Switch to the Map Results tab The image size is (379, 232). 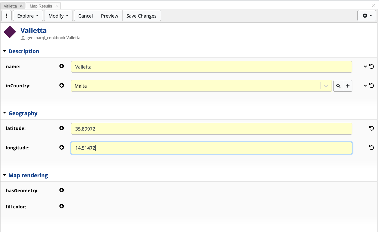(41, 6)
